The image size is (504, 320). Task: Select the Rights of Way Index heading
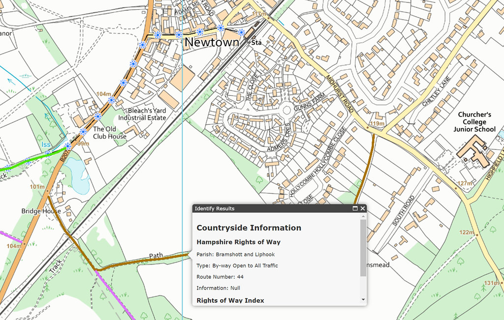(230, 300)
